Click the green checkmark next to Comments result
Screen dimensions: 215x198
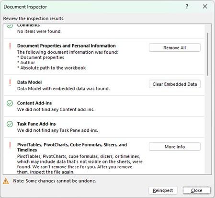tap(10, 25)
